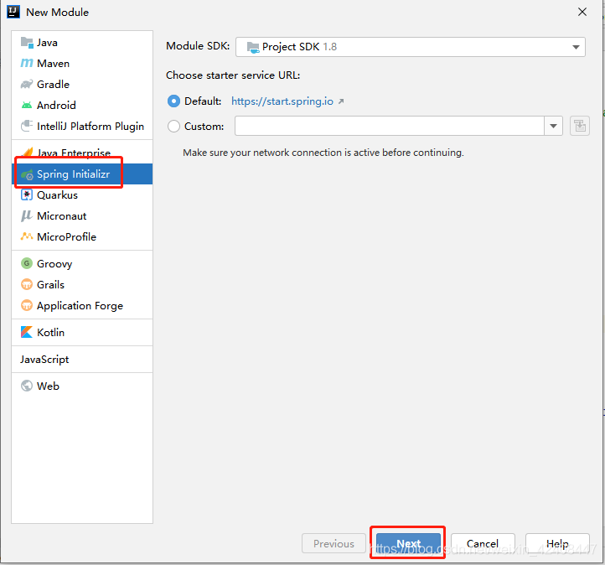This screenshot has width=605, height=565.
Task: Select the Default starter URL radio button
Action: pyautogui.click(x=174, y=101)
